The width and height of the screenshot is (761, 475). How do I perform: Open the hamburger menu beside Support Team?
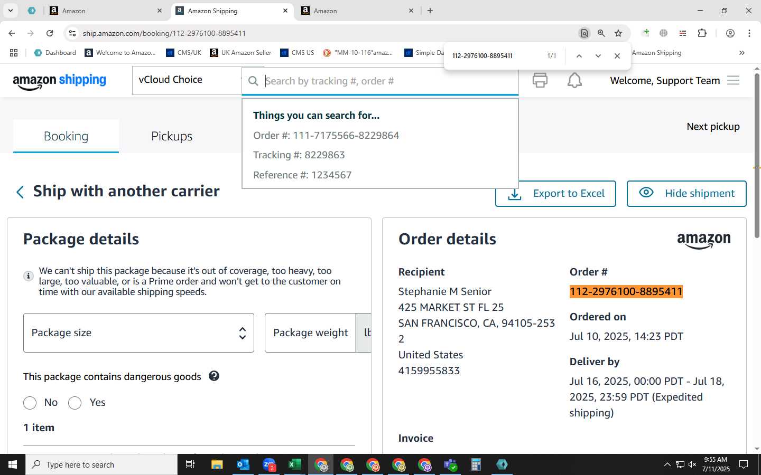coord(733,80)
